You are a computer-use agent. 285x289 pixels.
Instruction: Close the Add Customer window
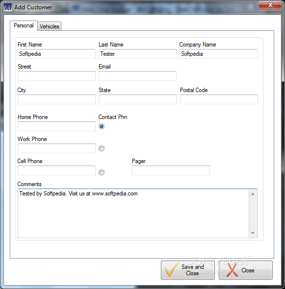[x=270, y=5]
